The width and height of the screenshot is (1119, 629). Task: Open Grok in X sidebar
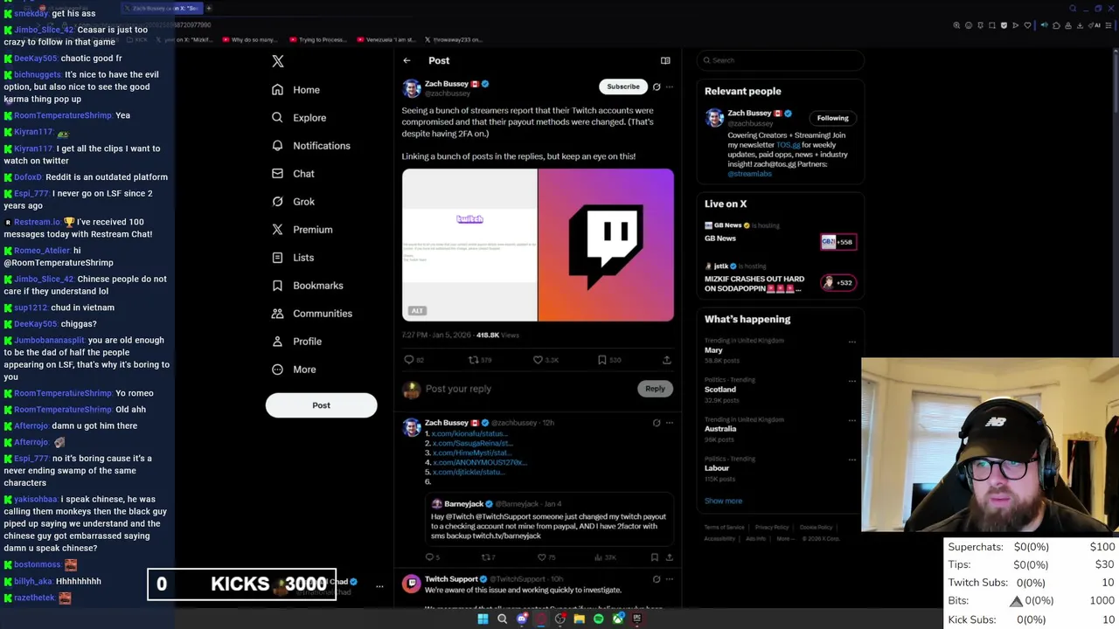pos(293,202)
